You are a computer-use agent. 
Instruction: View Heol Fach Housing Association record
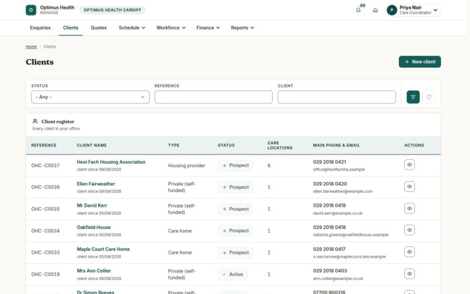410,165
